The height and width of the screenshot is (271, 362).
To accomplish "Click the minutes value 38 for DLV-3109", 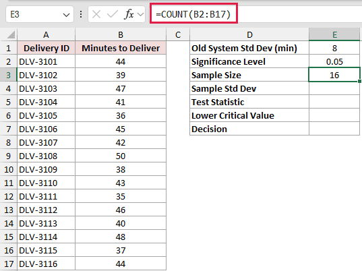I will tap(121, 169).
